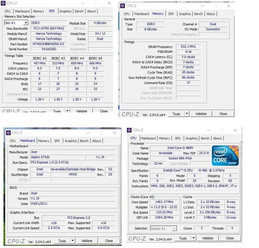
Task: Switch to Memory tab in SPD window
Action: 38,11
